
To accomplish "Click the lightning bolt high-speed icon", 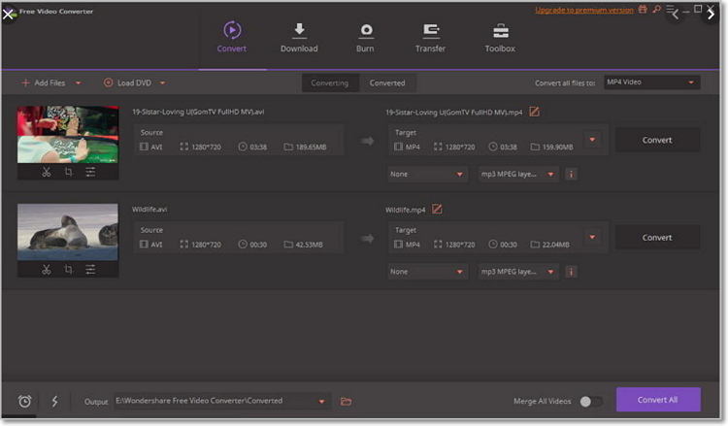I will [54, 401].
